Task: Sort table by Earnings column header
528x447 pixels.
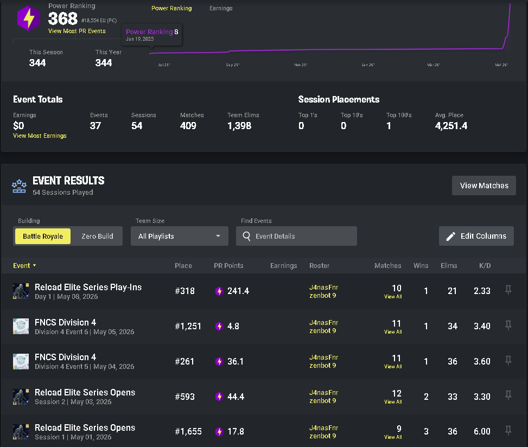Action: point(283,266)
